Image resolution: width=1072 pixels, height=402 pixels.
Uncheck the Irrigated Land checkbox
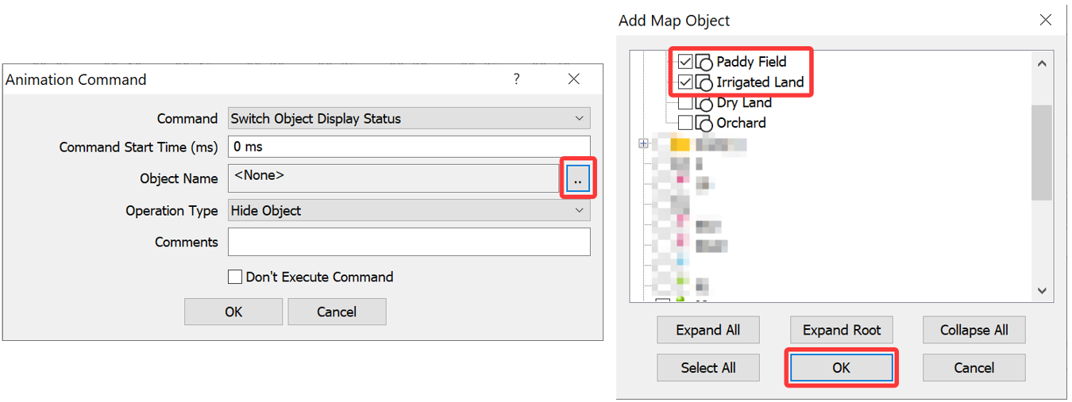(x=685, y=82)
